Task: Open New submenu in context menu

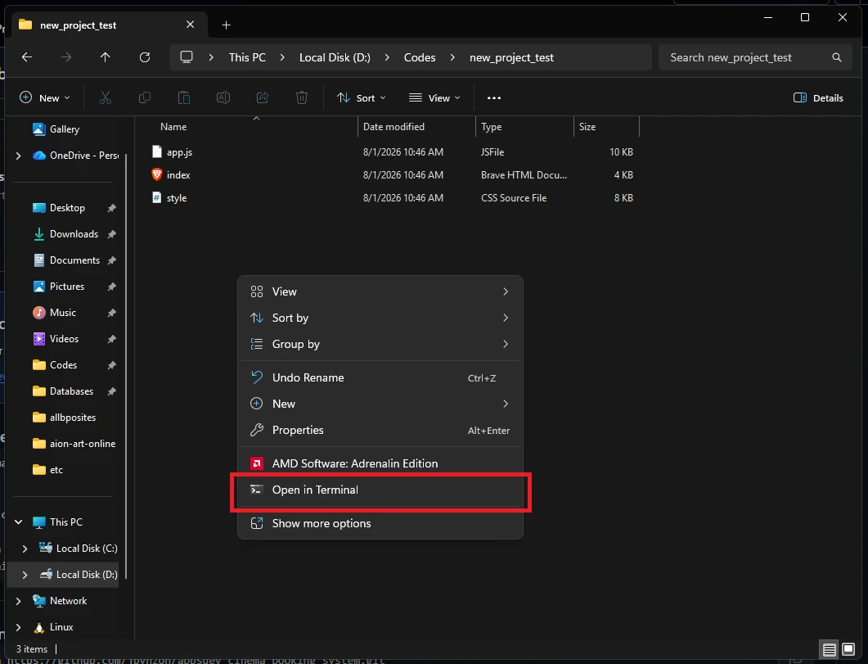Action: pos(380,404)
